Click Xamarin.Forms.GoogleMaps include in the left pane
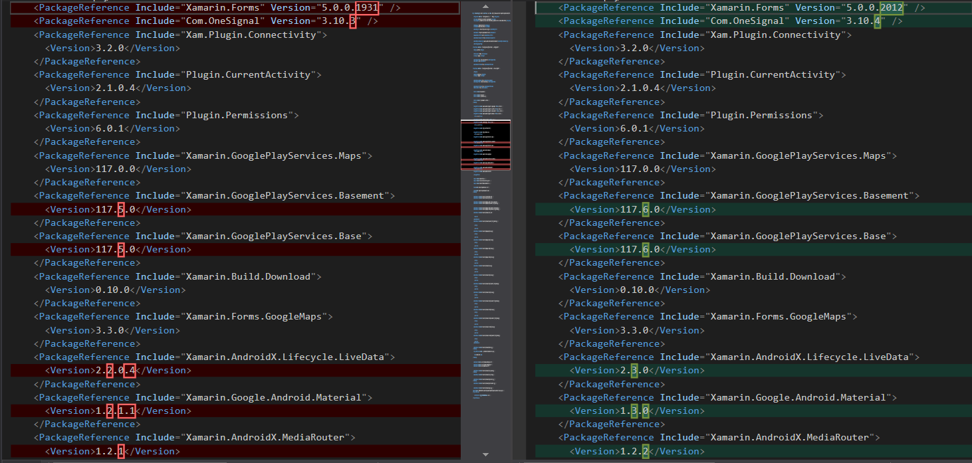 183,316
